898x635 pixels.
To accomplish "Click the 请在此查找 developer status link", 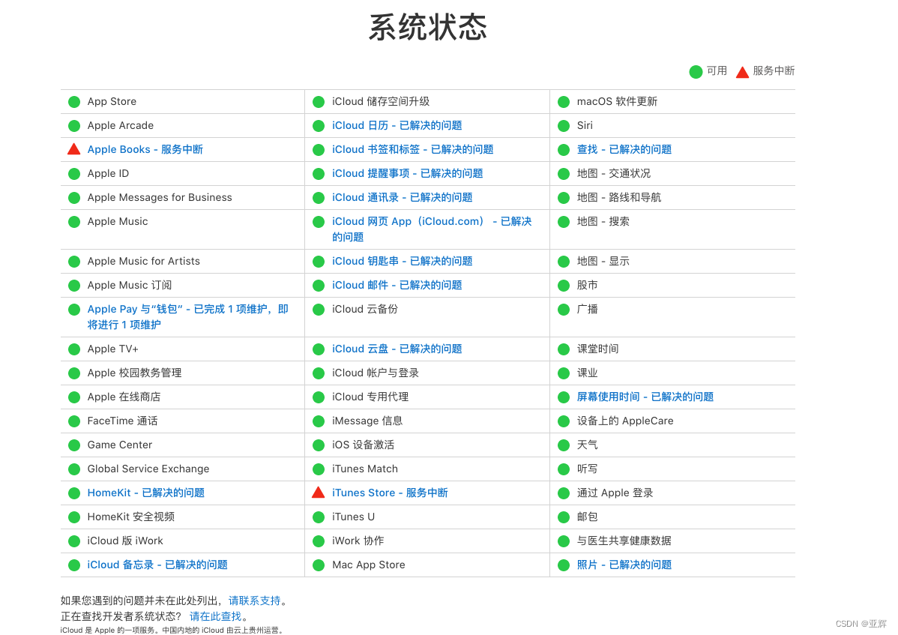I will click(215, 617).
